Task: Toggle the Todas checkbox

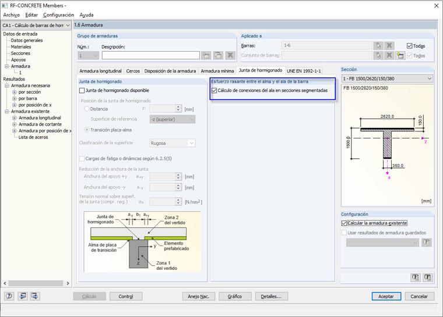Action: pos(409,46)
